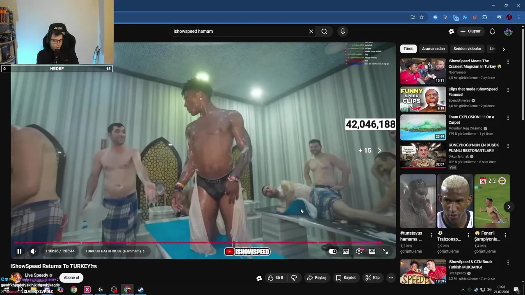Image resolution: width=525 pixels, height=295 pixels.
Task: Seek on the red video progress bar
Action: 197,243
